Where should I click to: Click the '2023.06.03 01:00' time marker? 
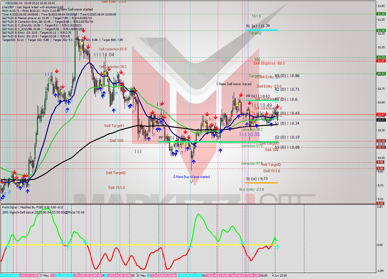pyautogui.click(x=218, y=275)
